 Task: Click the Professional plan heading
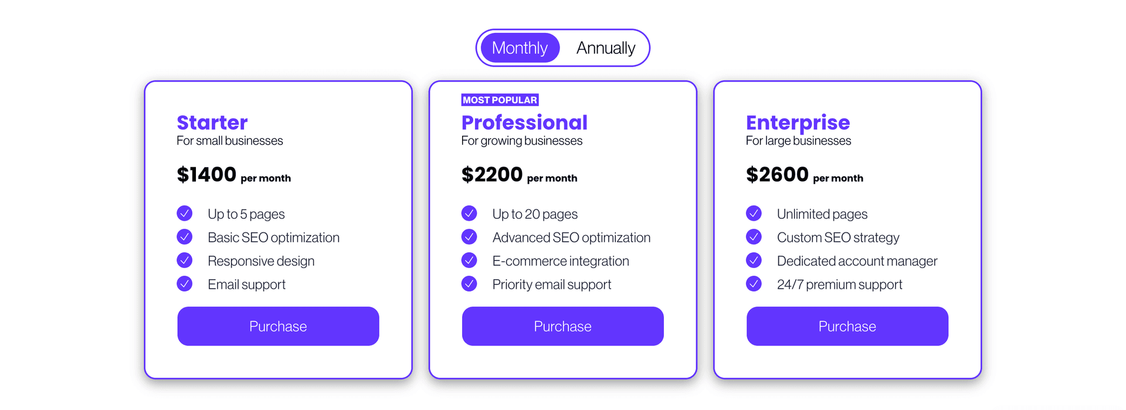click(x=524, y=123)
